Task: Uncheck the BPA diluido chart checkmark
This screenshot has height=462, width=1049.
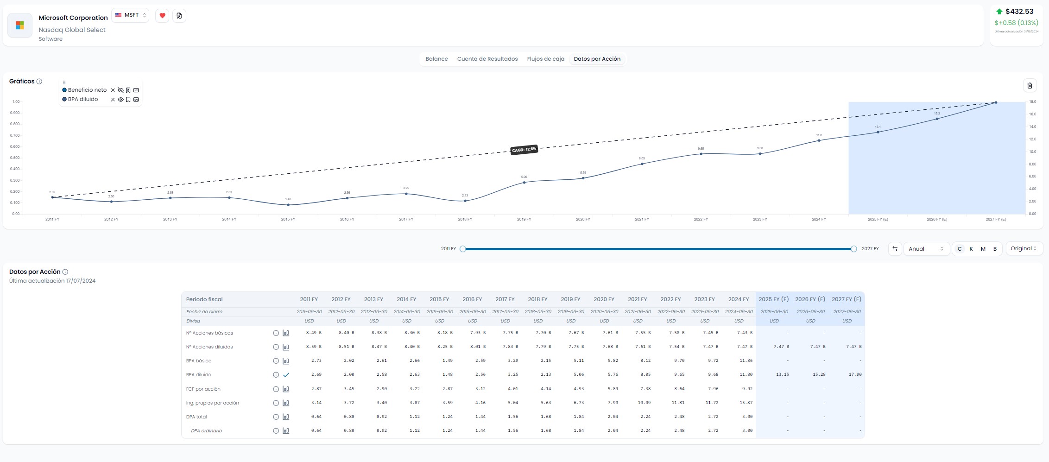Action: 286,375
